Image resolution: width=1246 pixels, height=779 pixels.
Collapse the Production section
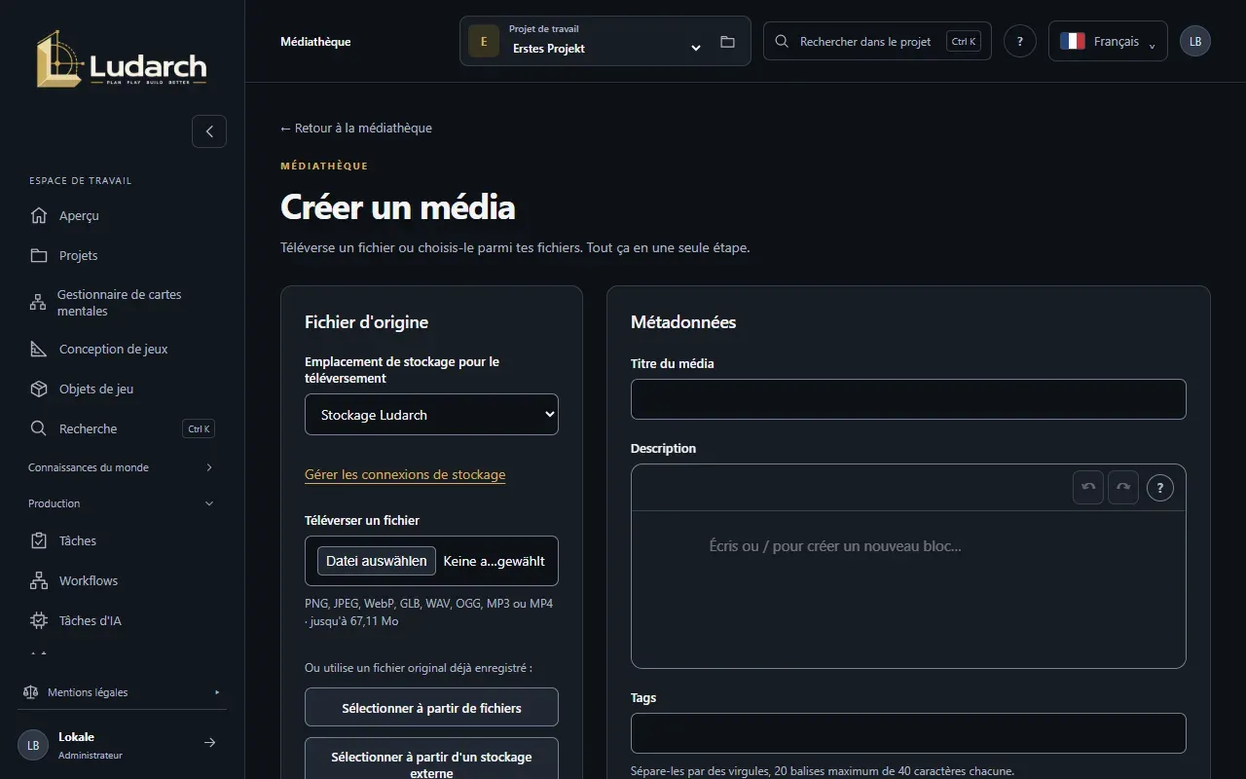pos(122,503)
